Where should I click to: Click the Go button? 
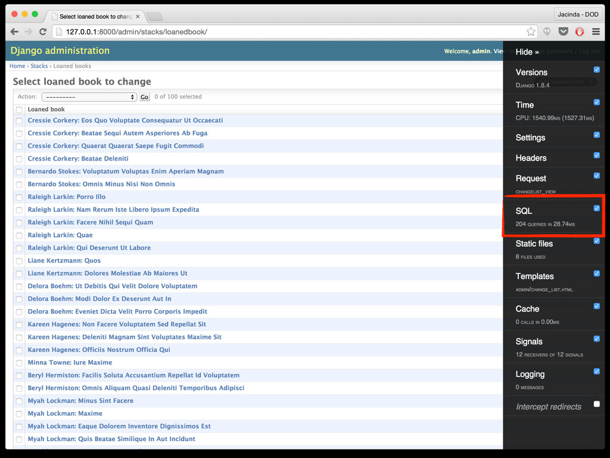click(144, 97)
